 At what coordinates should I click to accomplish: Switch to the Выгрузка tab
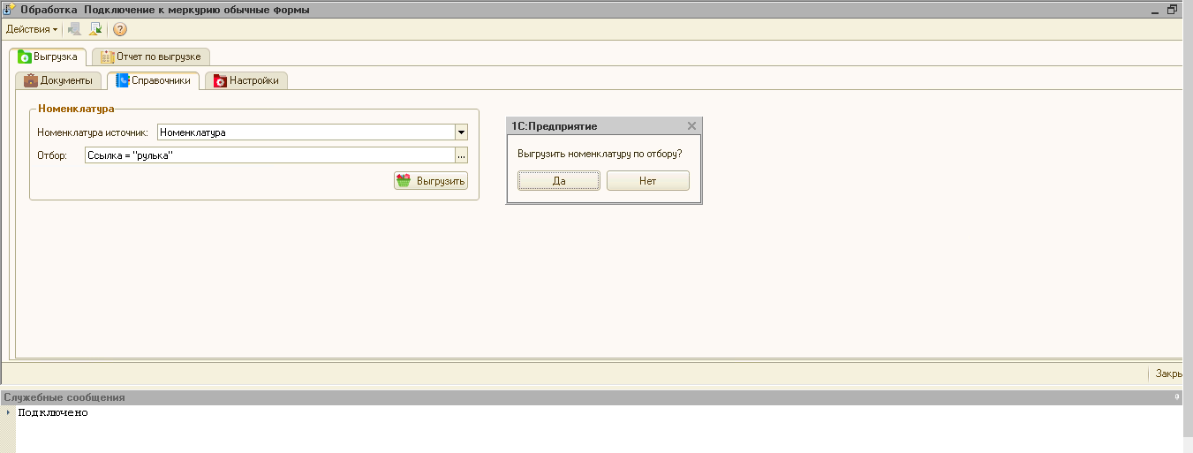point(49,57)
